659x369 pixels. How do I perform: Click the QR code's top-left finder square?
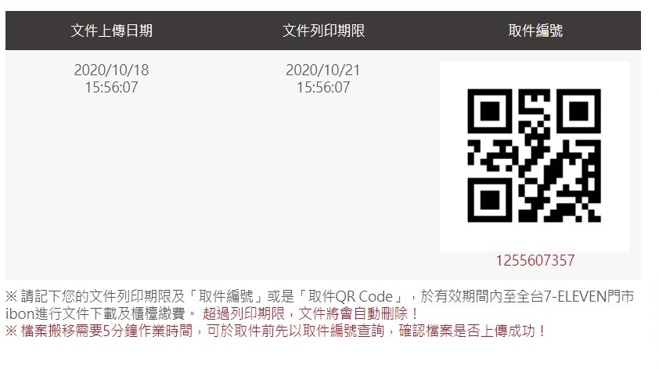[490, 111]
